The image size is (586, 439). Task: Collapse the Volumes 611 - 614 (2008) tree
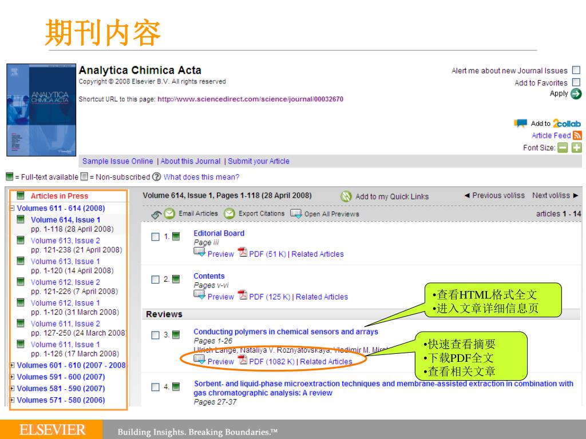click(x=13, y=208)
